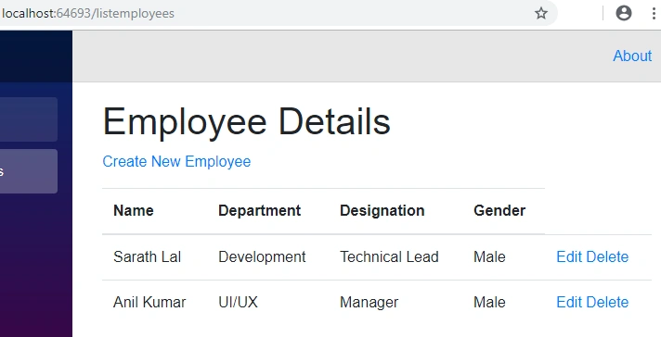Image resolution: width=661 pixels, height=337 pixels.
Task: Select the Development department cell
Action: [x=262, y=256]
